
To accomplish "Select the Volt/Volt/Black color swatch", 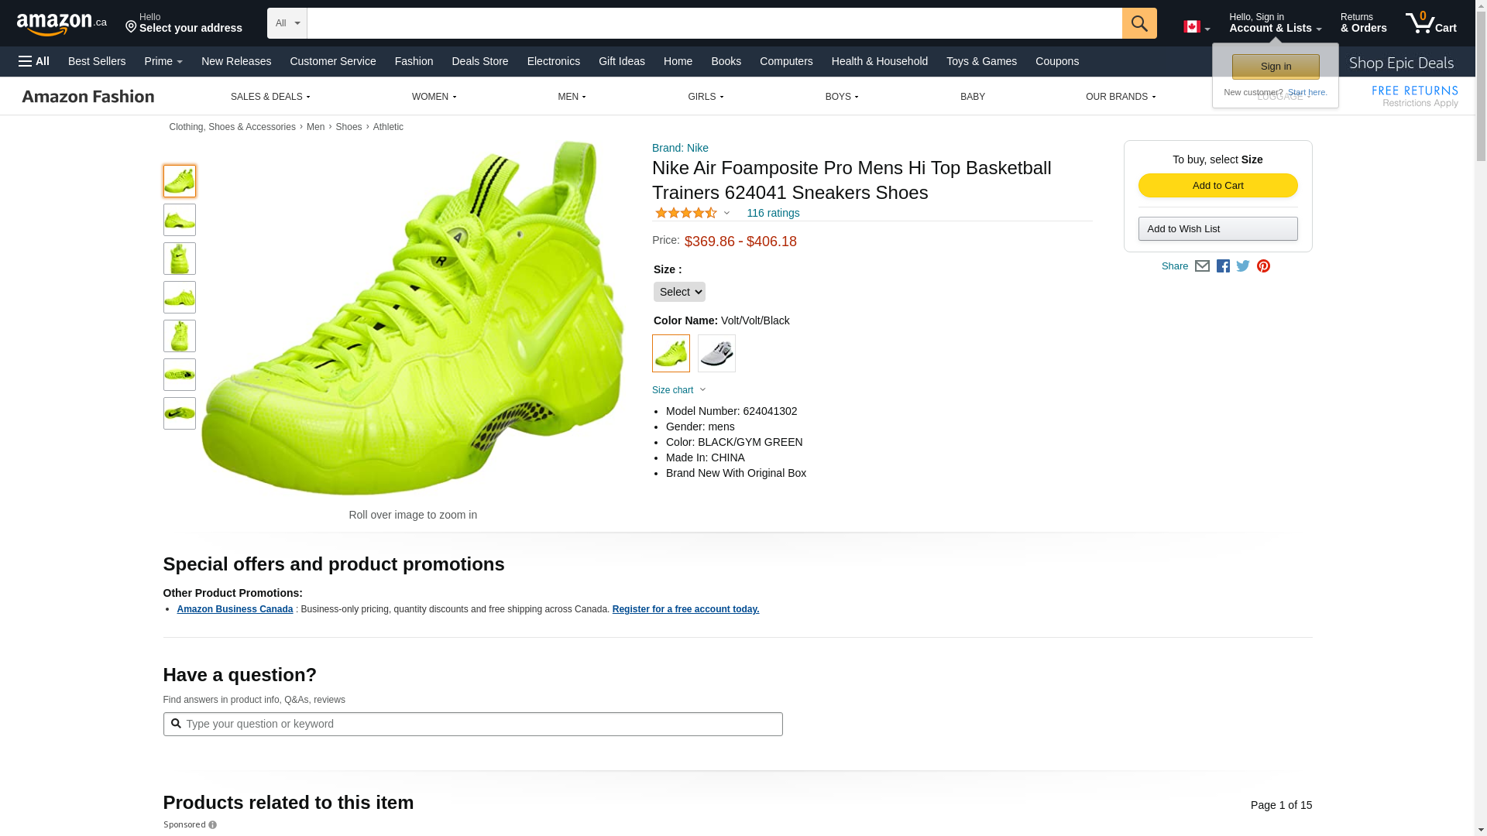I will [x=671, y=353].
